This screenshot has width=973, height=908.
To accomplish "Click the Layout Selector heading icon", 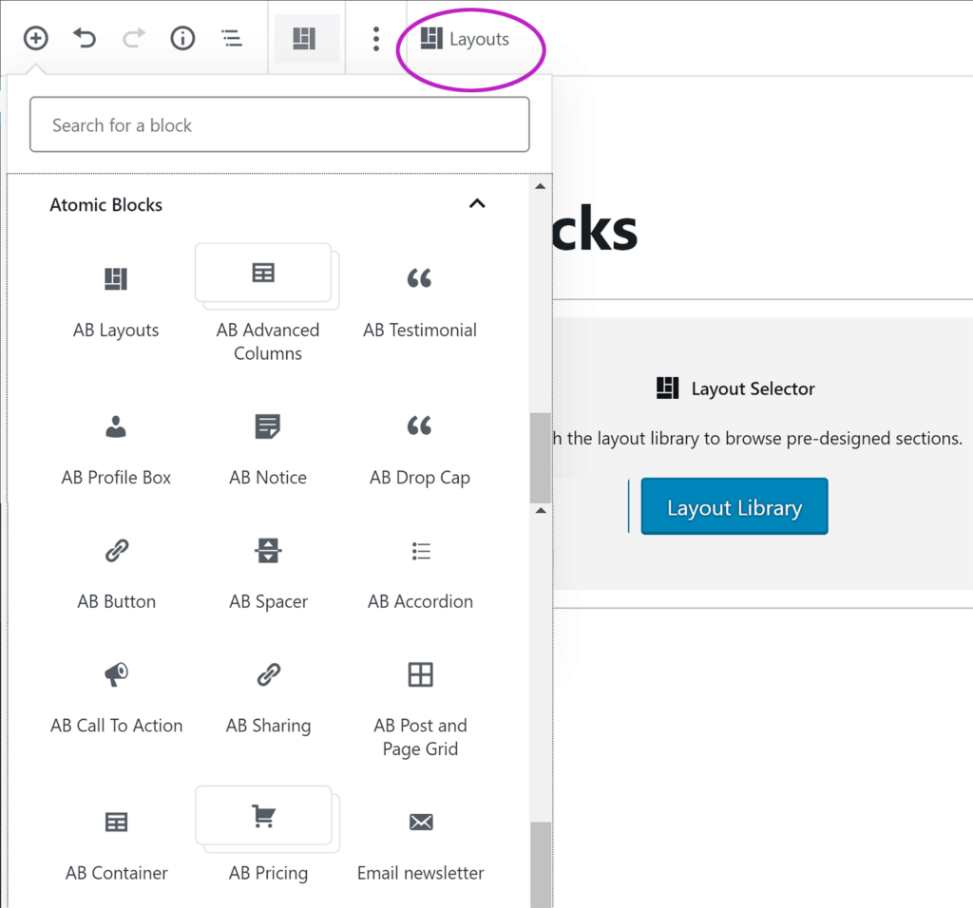I will pyautogui.click(x=668, y=388).
